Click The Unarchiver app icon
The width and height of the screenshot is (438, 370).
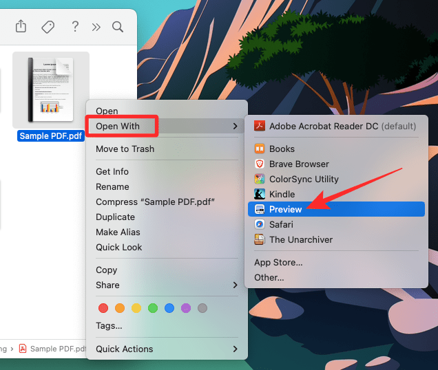[260, 239]
